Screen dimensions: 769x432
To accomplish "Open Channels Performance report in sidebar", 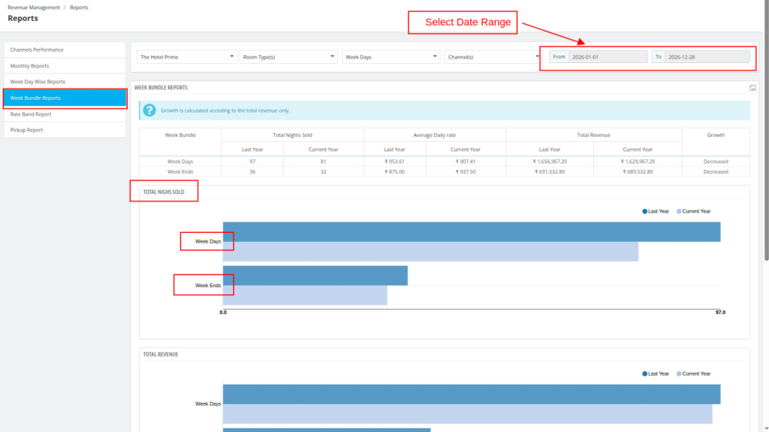I will [x=65, y=50].
